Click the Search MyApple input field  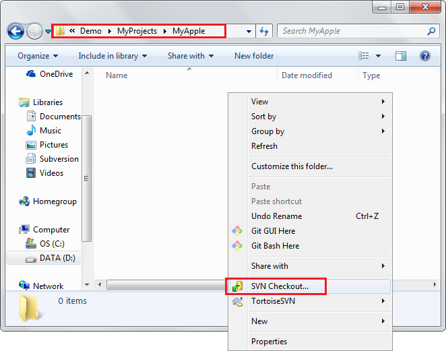pos(352,31)
